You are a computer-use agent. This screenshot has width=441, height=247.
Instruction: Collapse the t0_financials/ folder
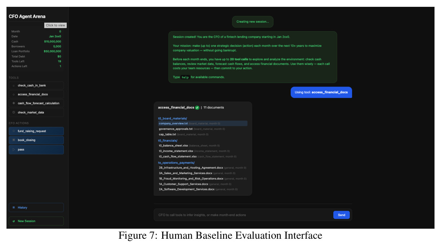[x=168, y=140]
